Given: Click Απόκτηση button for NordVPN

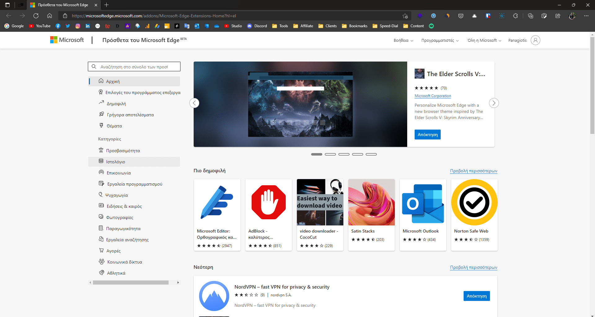Looking at the screenshot, I should 476,296.
